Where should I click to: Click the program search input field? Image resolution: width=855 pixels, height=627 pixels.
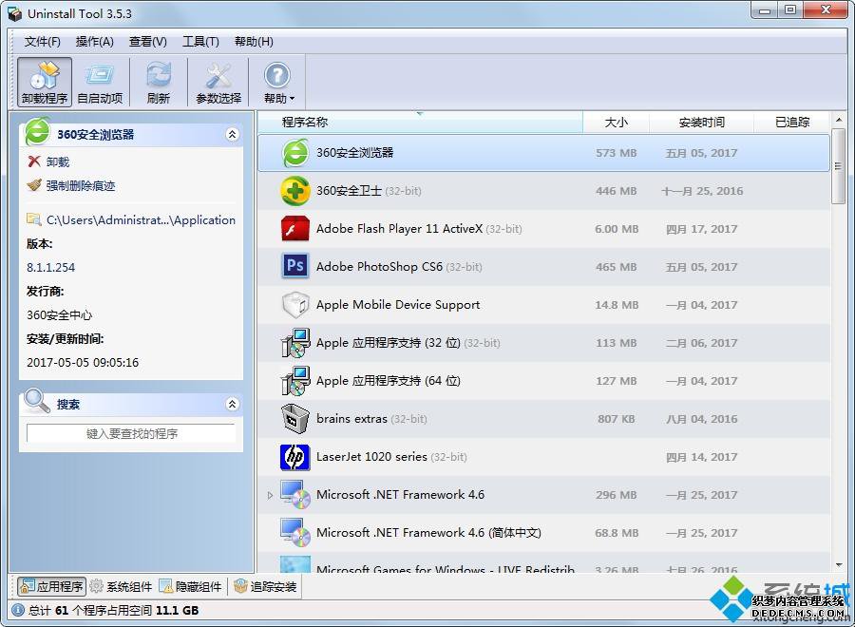(x=131, y=433)
